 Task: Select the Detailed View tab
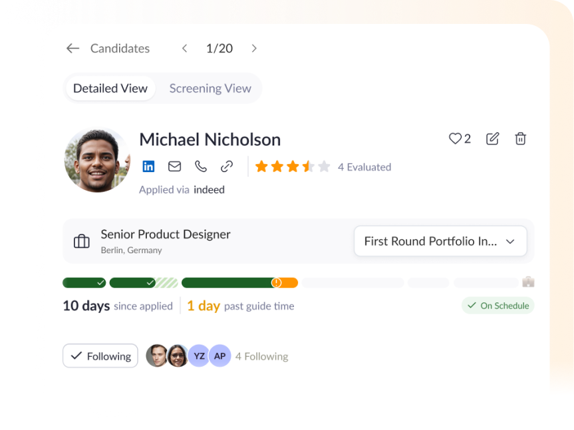click(x=110, y=88)
